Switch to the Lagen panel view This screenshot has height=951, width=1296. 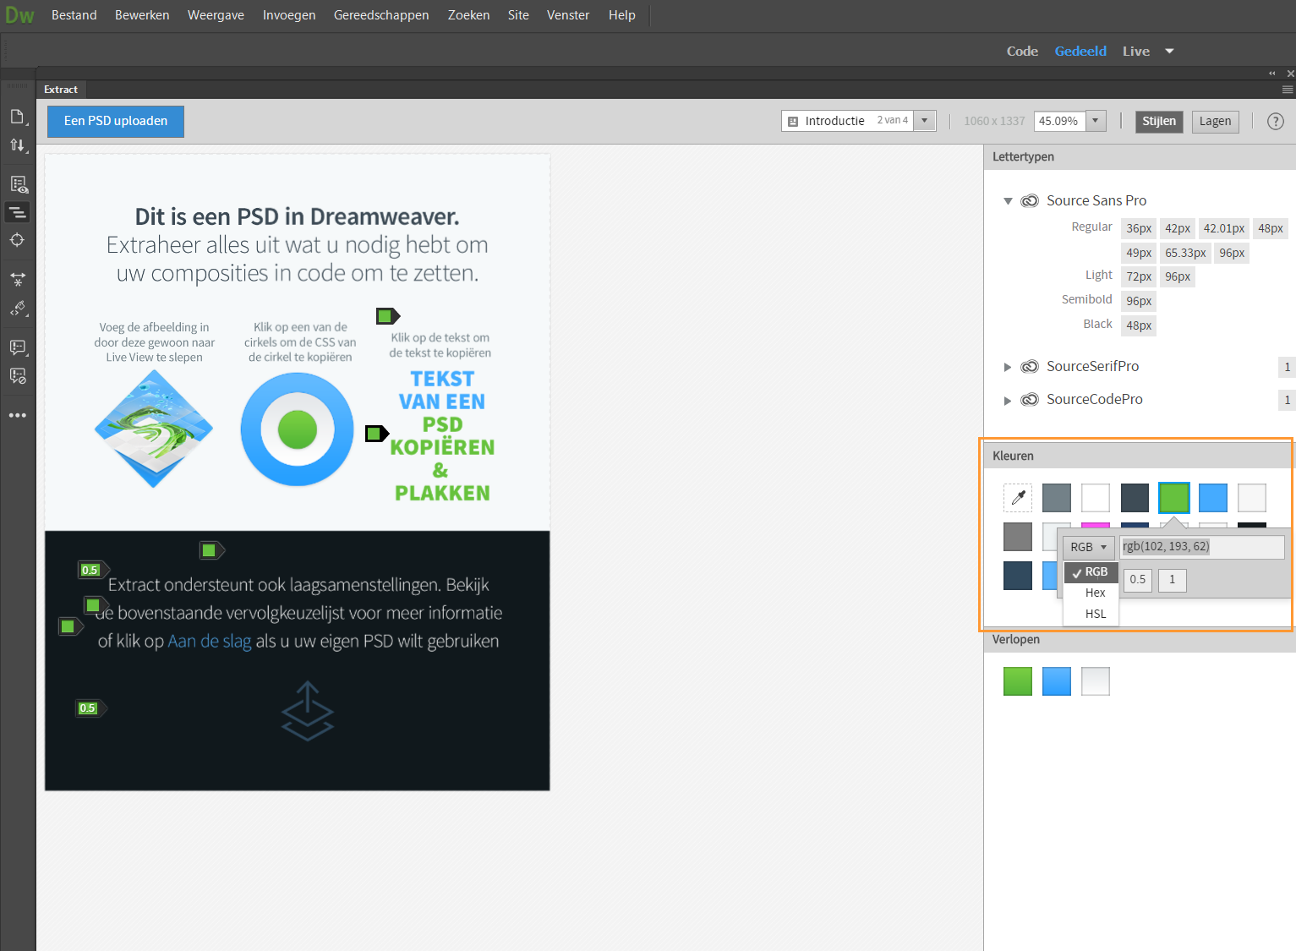(x=1215, y=121)
